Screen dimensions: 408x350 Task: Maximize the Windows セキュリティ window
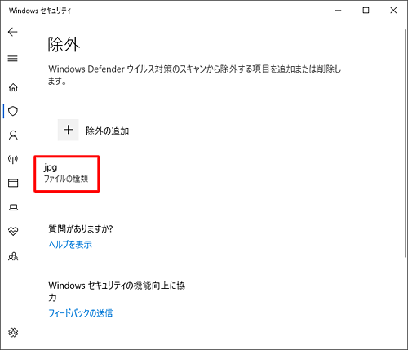[x=366, y=11]
